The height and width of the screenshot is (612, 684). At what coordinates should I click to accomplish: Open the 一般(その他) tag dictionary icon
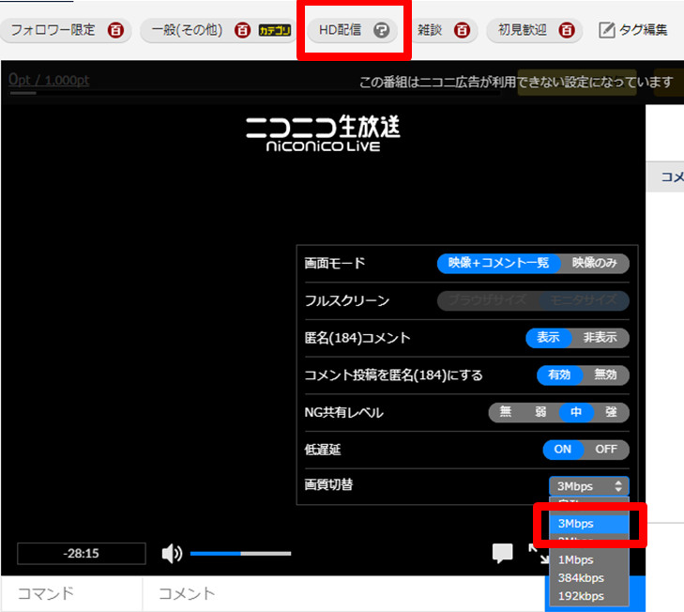point(242,30)
